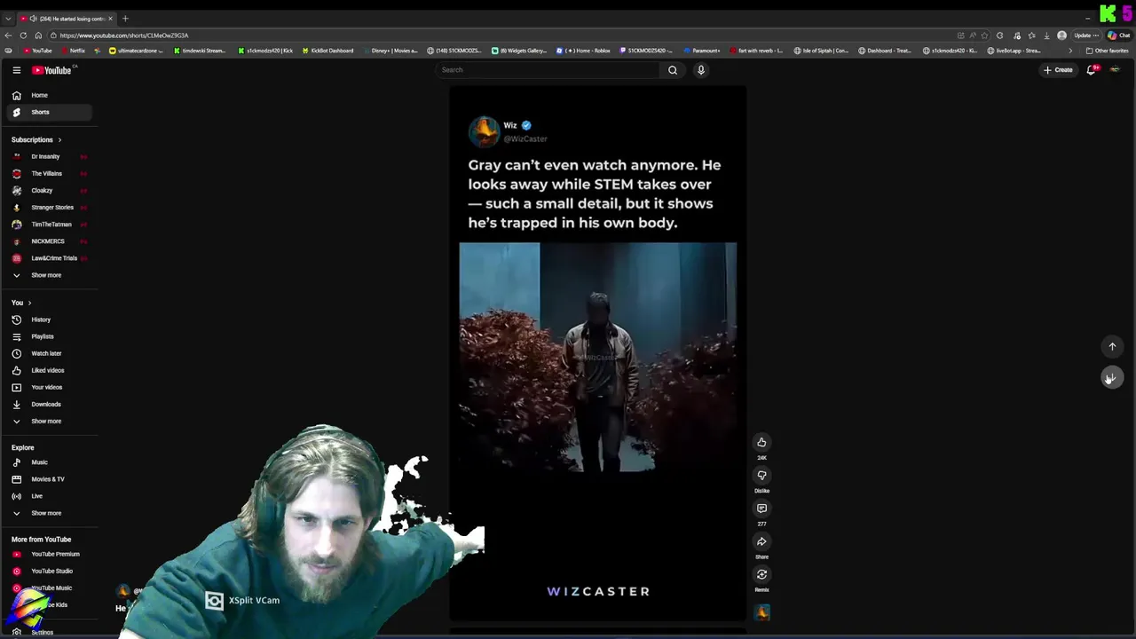Open the Copilot Chat button
Viewport: 1136px width, 639px height.
click(x=1118, y=35)
